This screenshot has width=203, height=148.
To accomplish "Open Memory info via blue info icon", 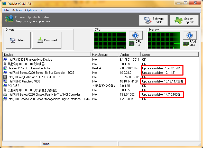I will (190, 35).
